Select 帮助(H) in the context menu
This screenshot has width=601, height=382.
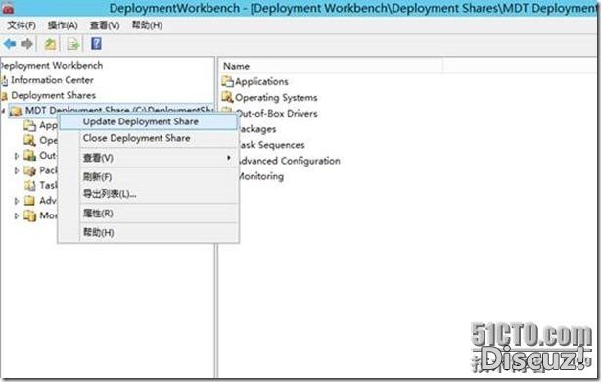149,232
